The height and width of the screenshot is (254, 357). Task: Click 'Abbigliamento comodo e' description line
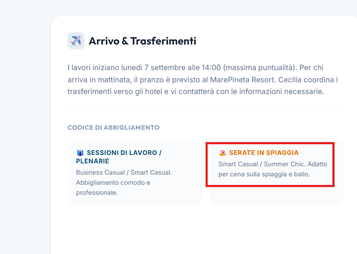pyautogui.click(x=113, y=183)
